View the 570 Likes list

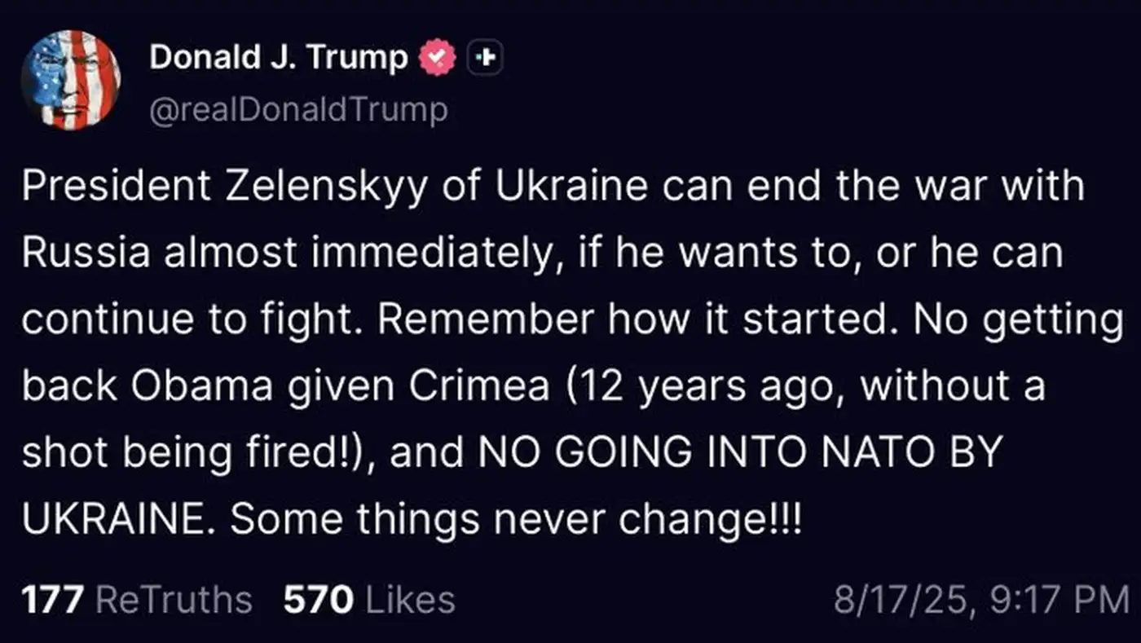point(368,600)
